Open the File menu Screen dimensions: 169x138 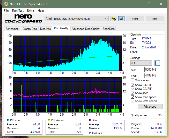(x=6, y=11)
